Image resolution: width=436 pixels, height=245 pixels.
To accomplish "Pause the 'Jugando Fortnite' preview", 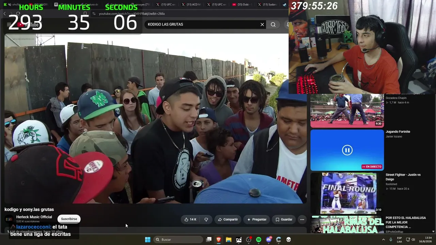I will pyautogui.click(x=347, y=150).
